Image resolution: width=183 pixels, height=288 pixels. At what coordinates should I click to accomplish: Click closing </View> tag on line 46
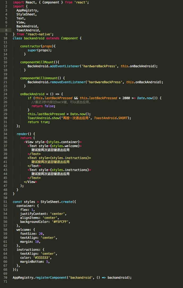point(31,182)
